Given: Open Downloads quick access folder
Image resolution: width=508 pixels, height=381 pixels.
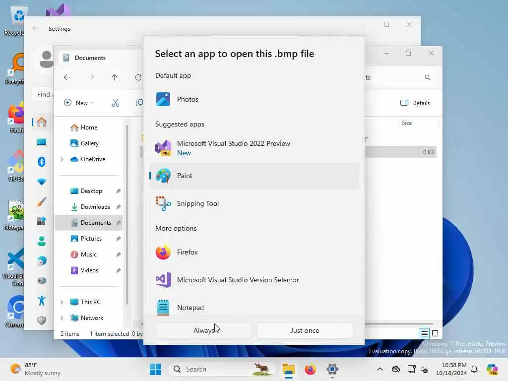Looking at the screenshot, I should pos(90,207).
